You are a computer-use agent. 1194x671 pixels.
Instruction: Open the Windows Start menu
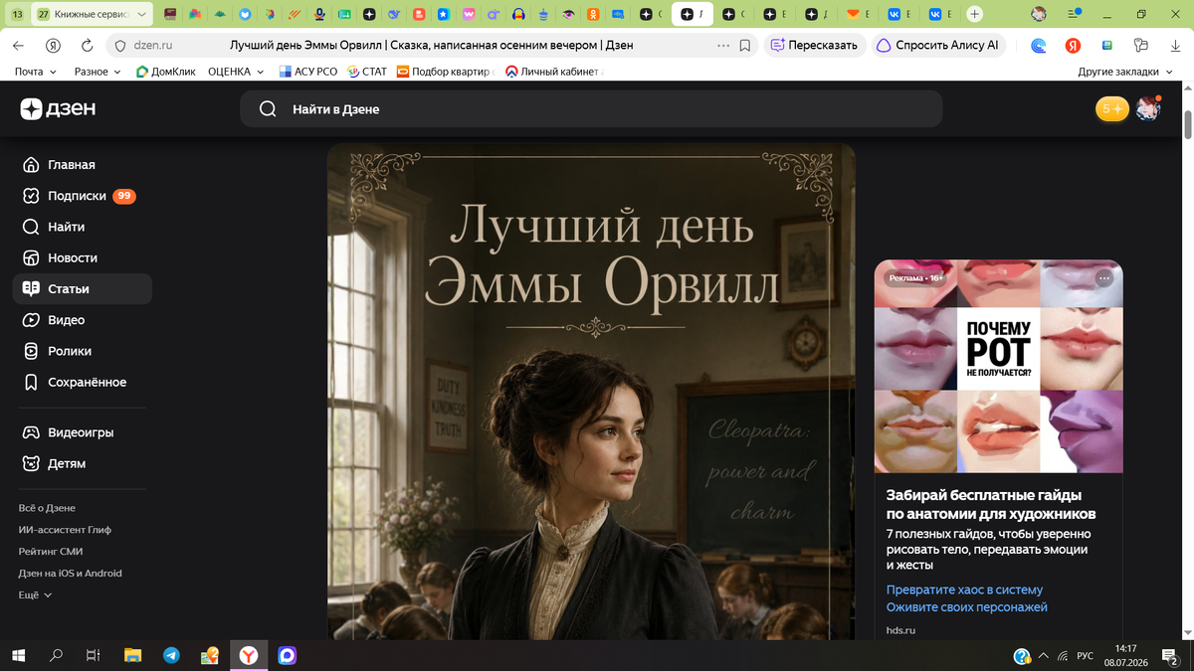click(x=18, y=656)
